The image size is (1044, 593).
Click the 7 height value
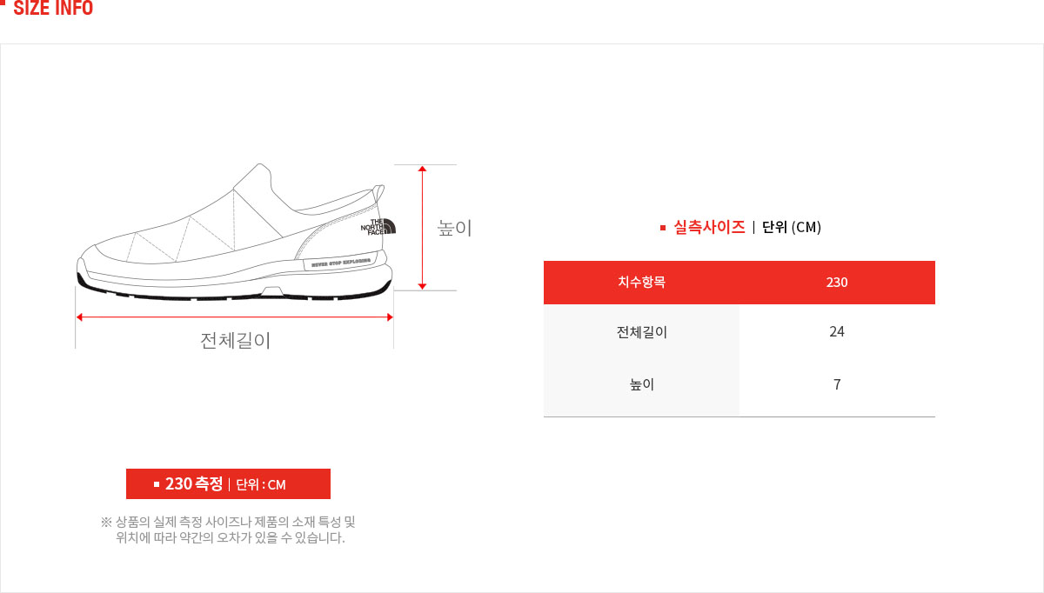click(x=837, y=383)
